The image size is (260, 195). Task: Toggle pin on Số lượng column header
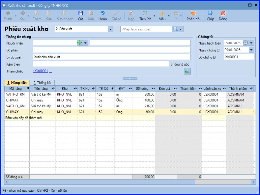point(153,88)
